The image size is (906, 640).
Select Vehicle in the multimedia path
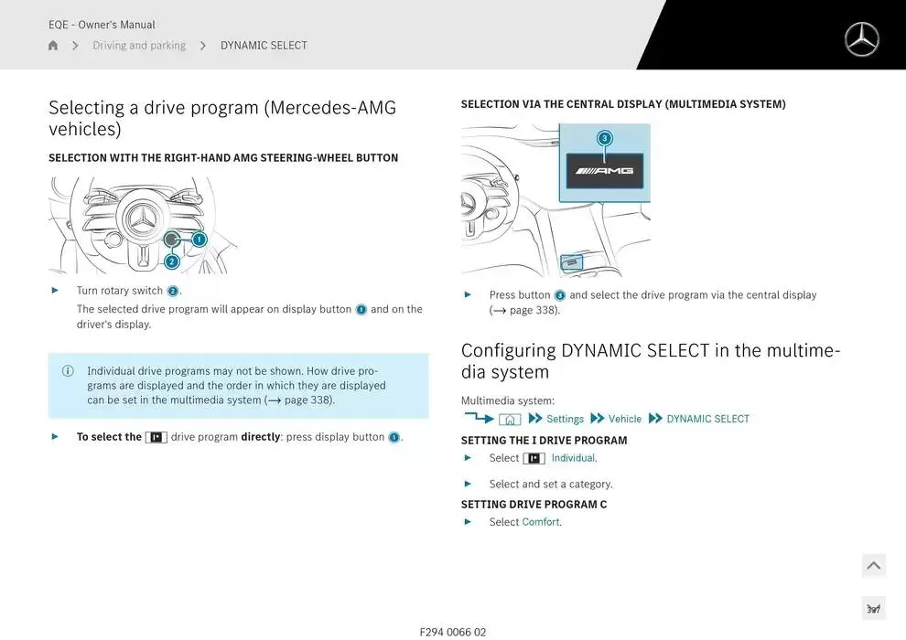coord(625,420)
